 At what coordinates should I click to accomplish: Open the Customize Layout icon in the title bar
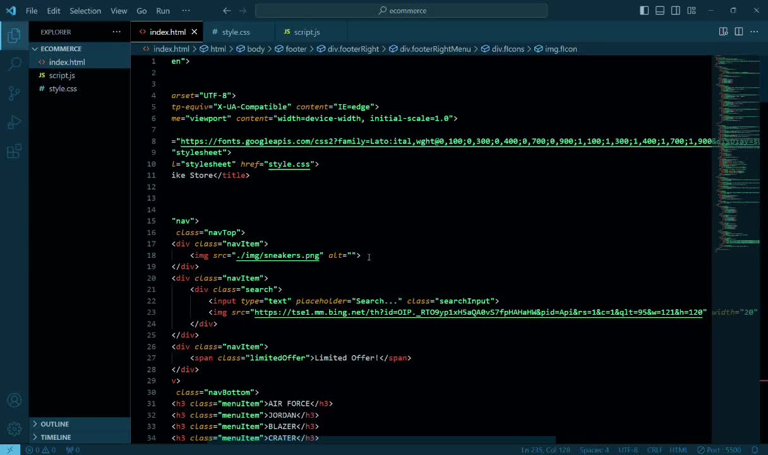(x=692, y=11)
